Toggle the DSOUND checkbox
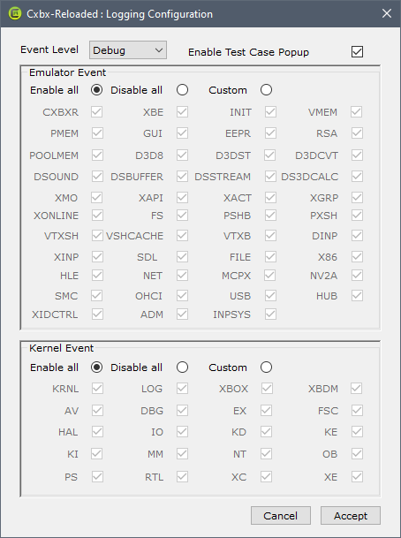Screen dimensions: 401x538 pyautogui.click(x=97, y=177)
